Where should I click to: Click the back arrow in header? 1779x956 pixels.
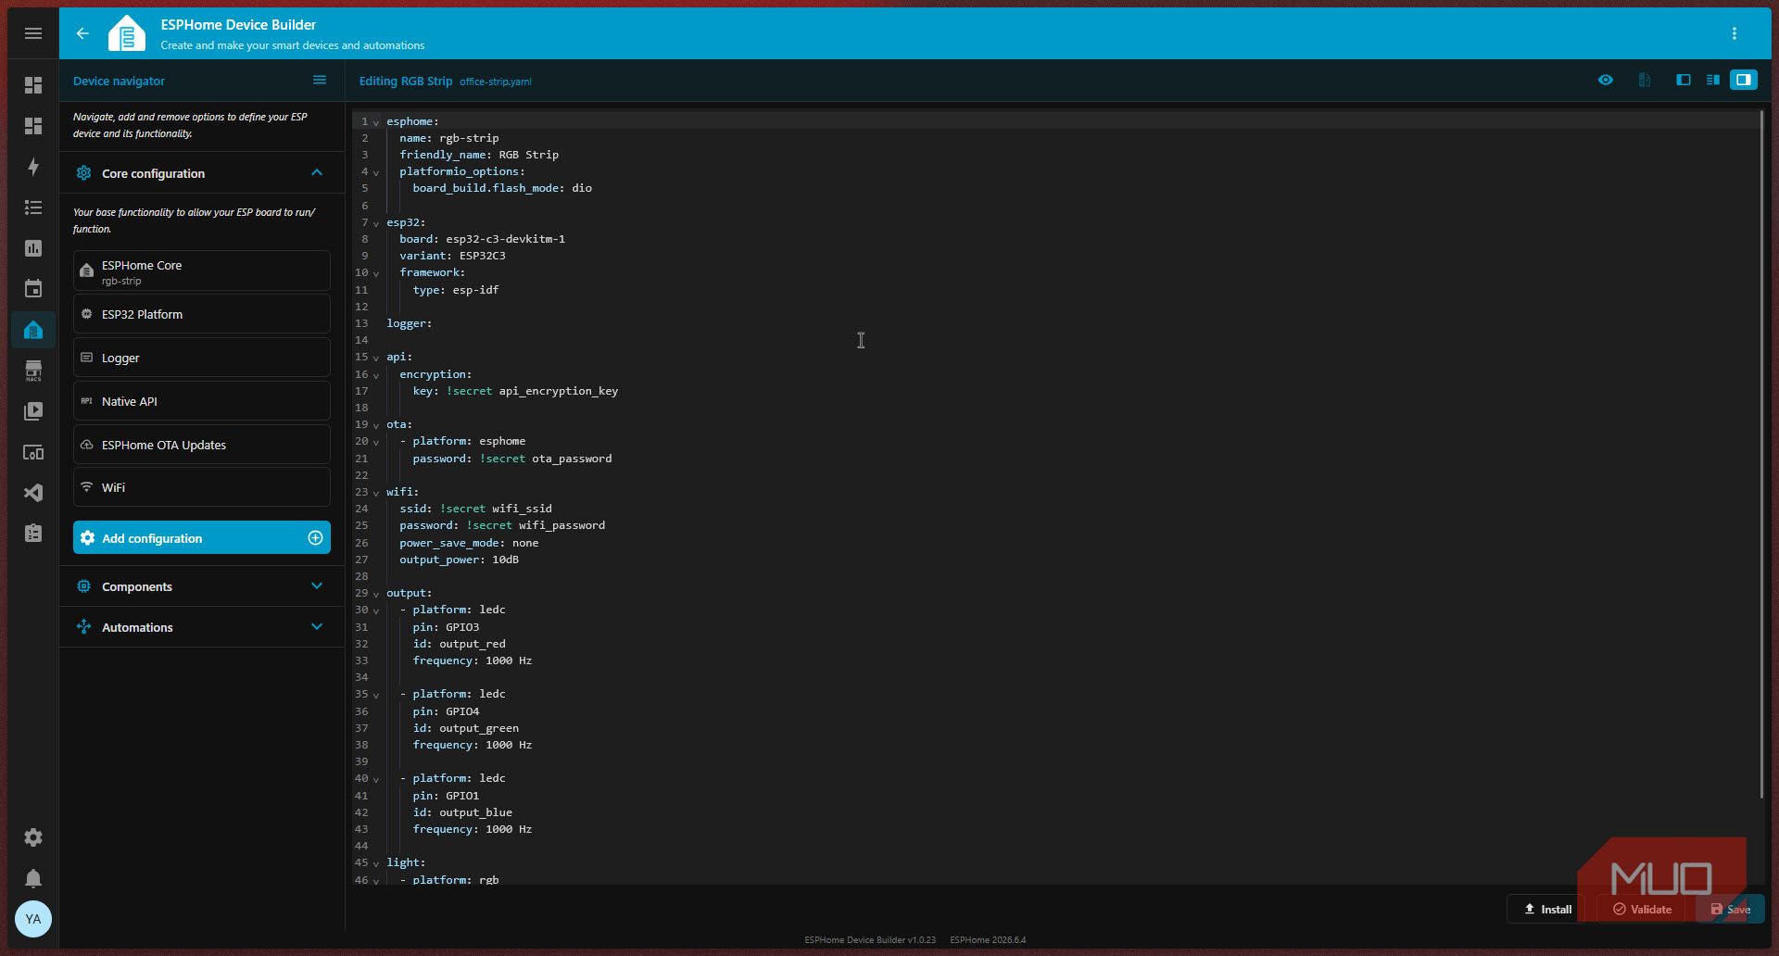[x=82, y=33]
